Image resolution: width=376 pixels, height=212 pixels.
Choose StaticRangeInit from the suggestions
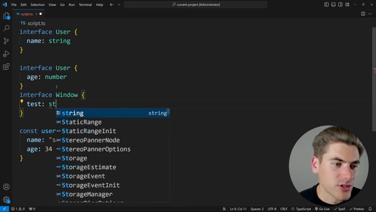(x=113, y=131)
